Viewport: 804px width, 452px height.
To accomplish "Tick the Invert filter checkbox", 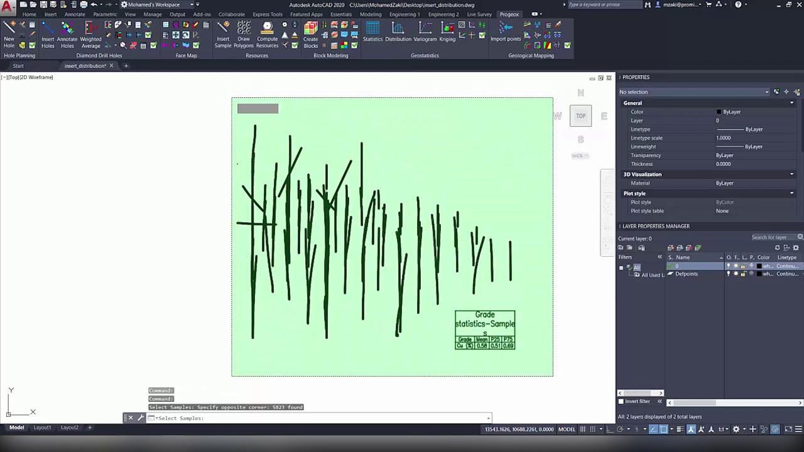I will tap(621, 401).
